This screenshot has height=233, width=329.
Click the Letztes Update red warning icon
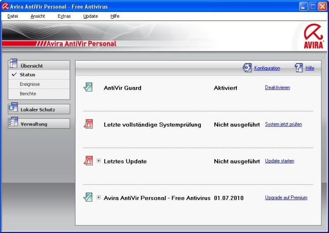tap(88, 161)
